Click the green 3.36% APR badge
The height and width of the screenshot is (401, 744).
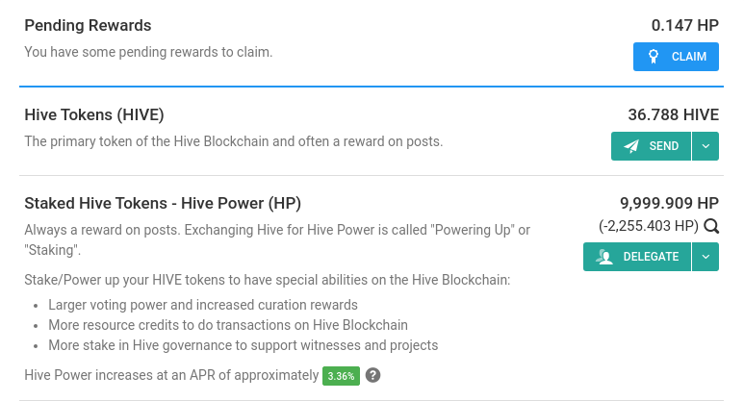(341, 376)
